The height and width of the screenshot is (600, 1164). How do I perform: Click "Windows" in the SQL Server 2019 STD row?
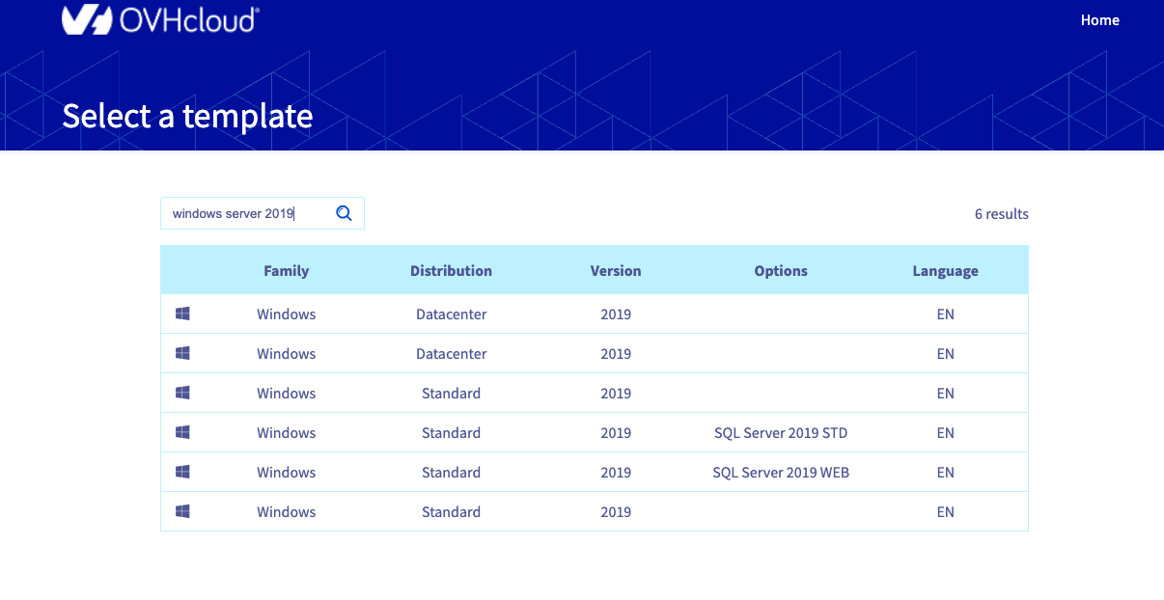point(287,433)
